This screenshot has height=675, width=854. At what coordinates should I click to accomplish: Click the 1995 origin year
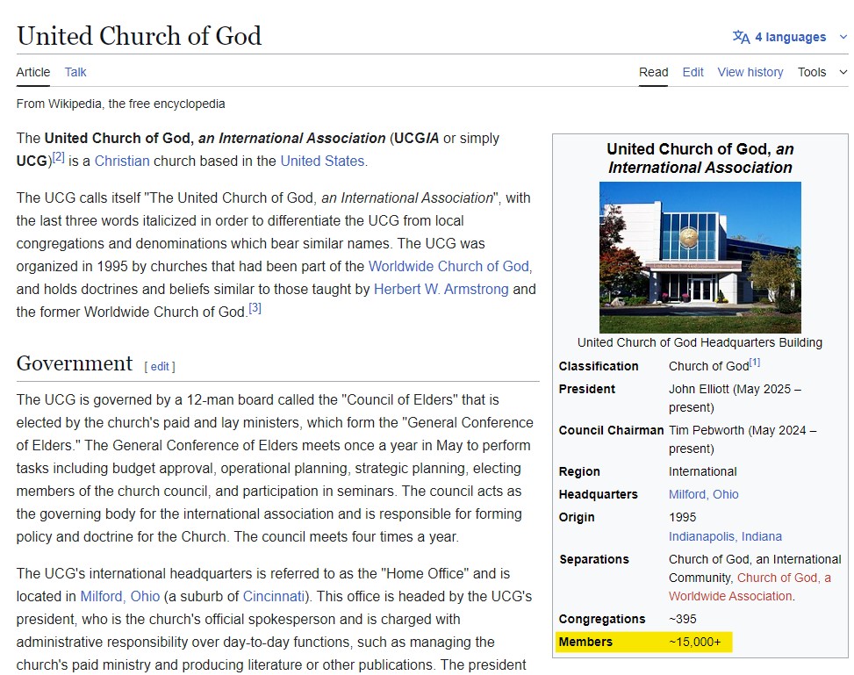click(x=683, y=517)
